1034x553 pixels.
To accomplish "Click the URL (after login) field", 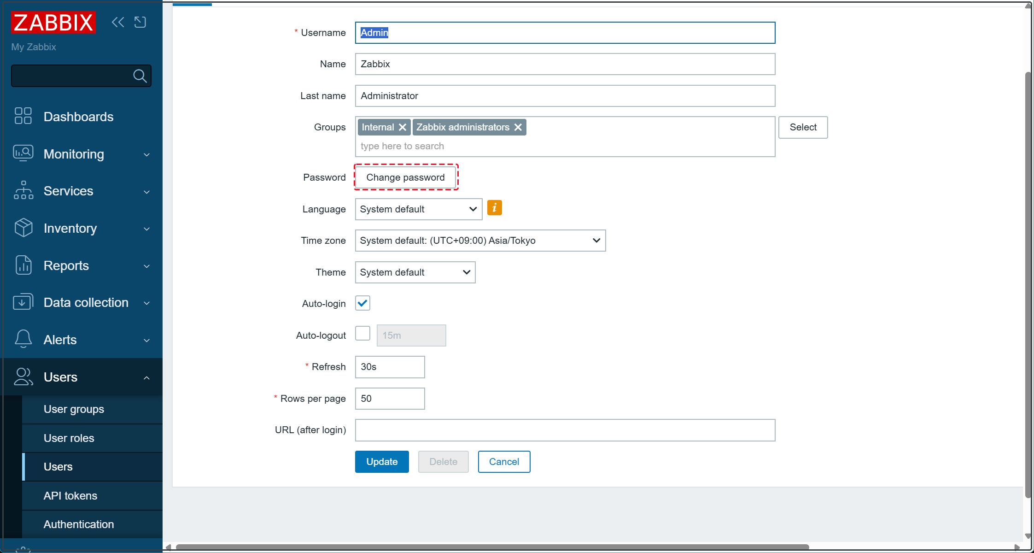I will pos(565,430).
